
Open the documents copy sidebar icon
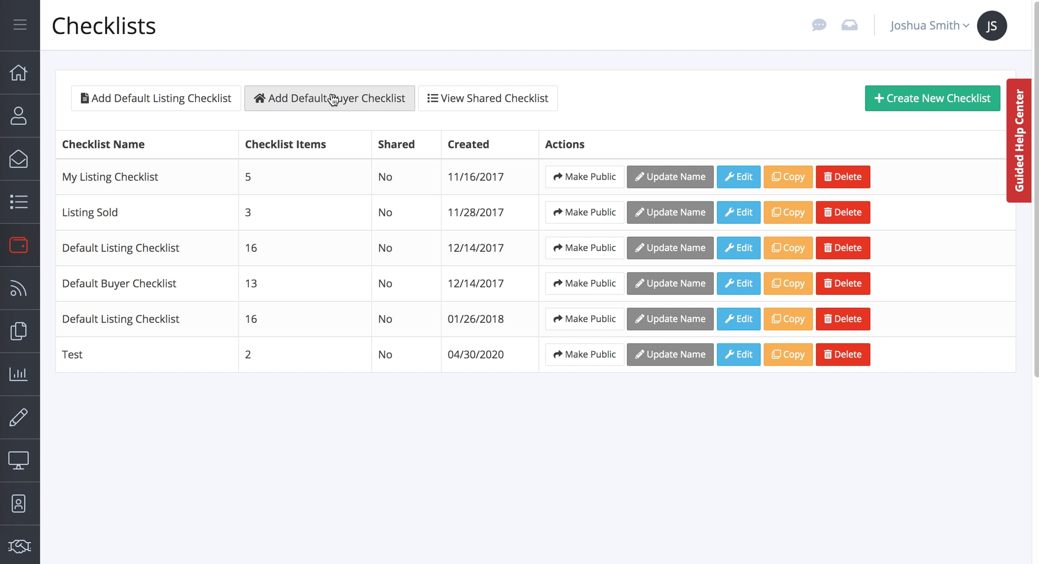tap(19, 331)
